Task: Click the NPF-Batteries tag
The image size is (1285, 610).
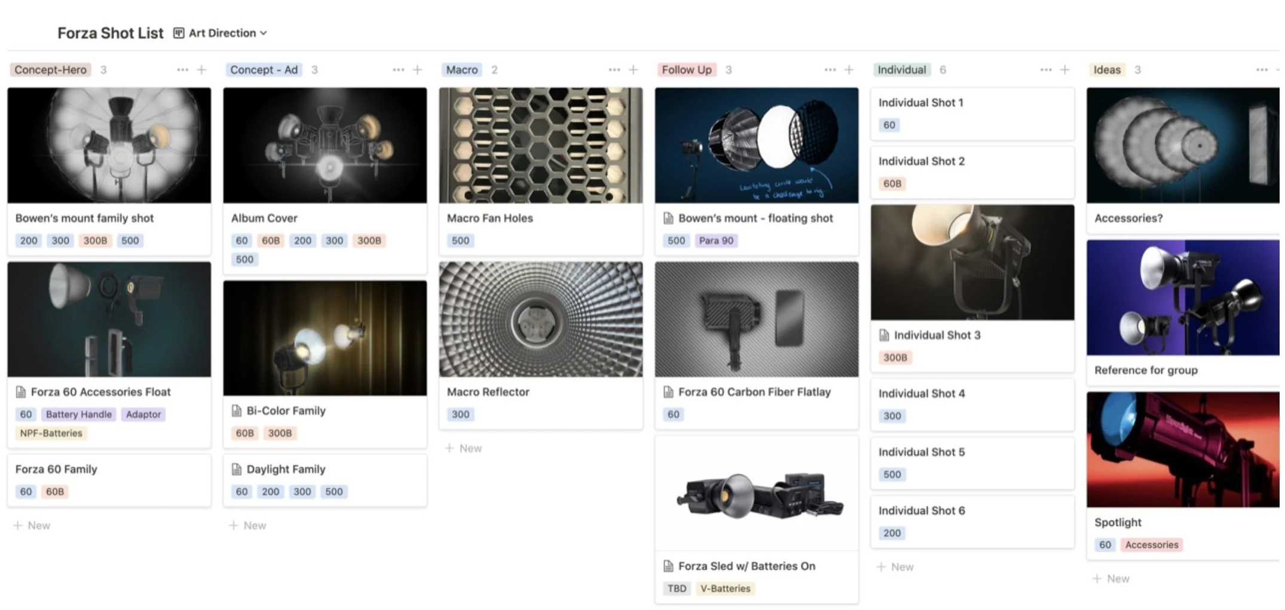Action: [x=51, y=433]
